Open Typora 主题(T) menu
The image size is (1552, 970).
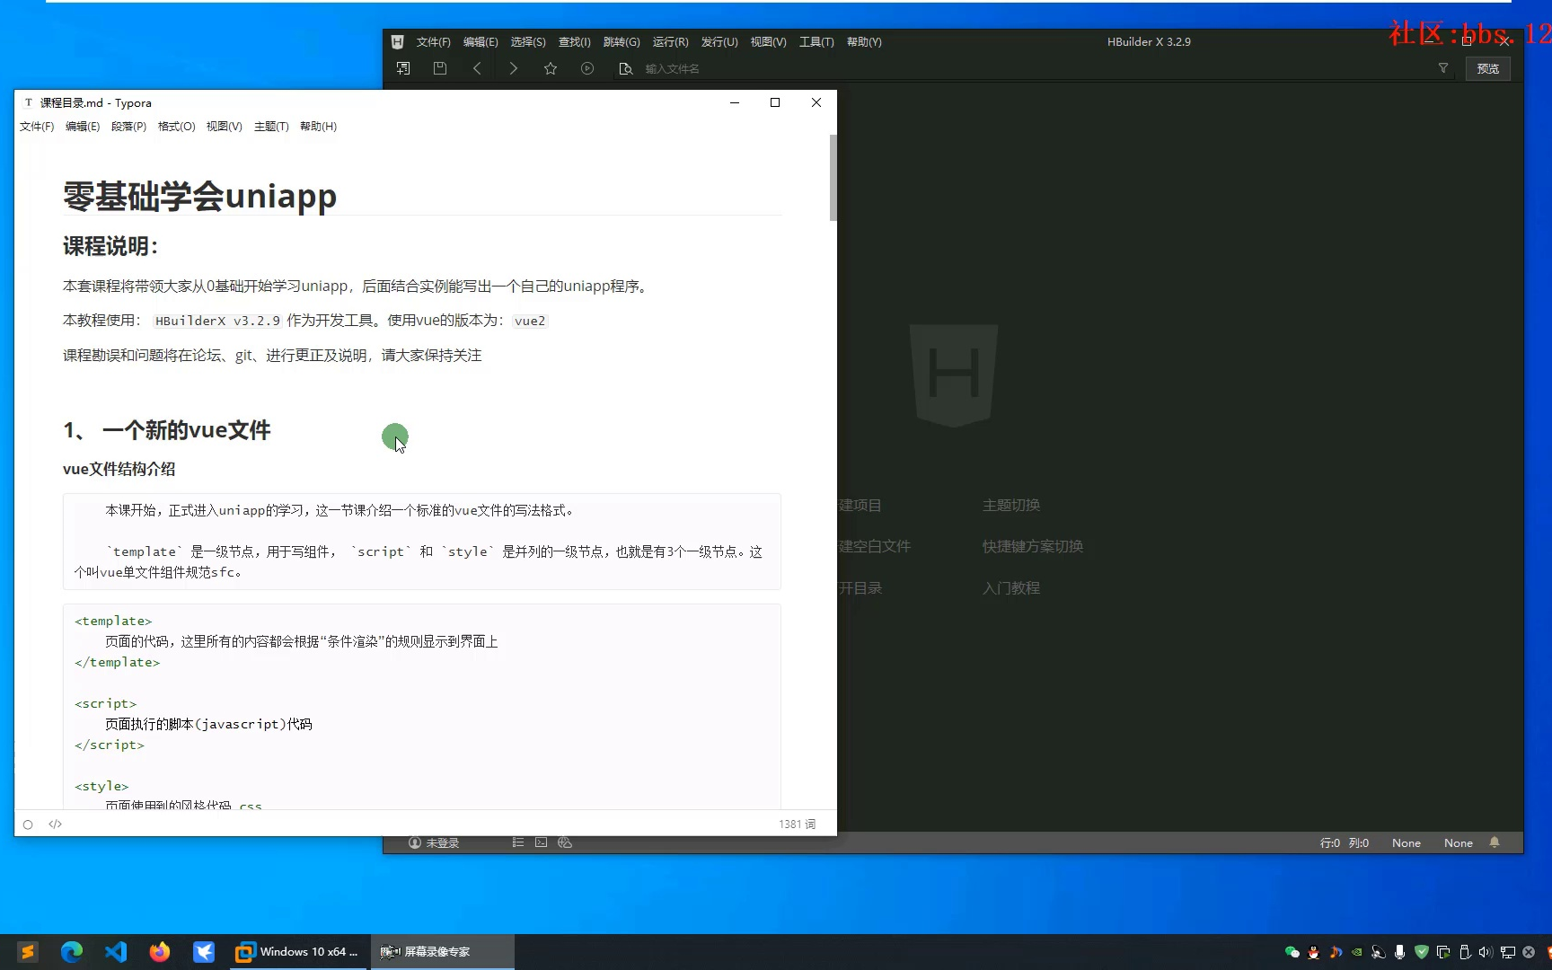point(271,127)
